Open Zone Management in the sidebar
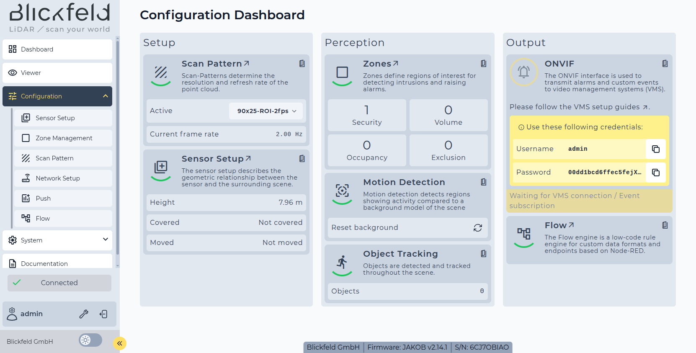696x353 pixels. coord(64,138)
